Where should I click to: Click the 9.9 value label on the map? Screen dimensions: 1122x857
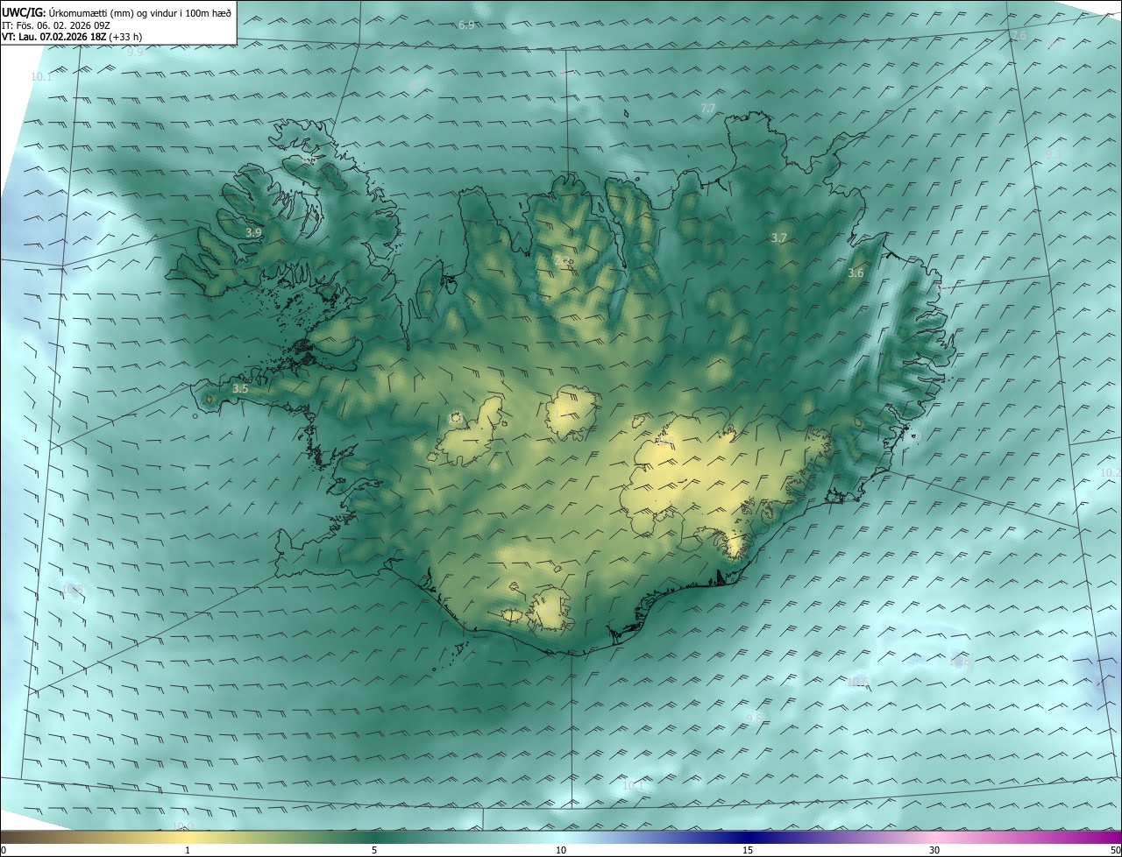click(135, 53)
